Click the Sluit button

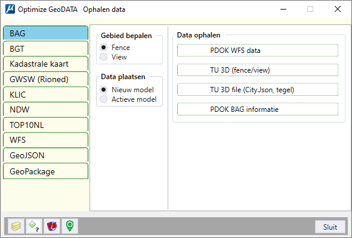click(330, 227)
